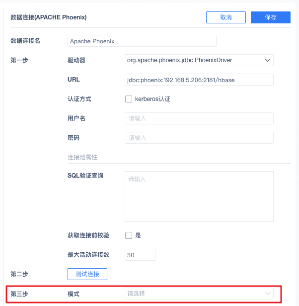This screenshot has height=306, width=299.
Task: Focus the 数据连接名 Apache Phoenix field
Action: 142,41
